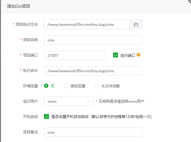
Task: Close the 添加Go项目 dialog
Action: (x=189, y=1)
